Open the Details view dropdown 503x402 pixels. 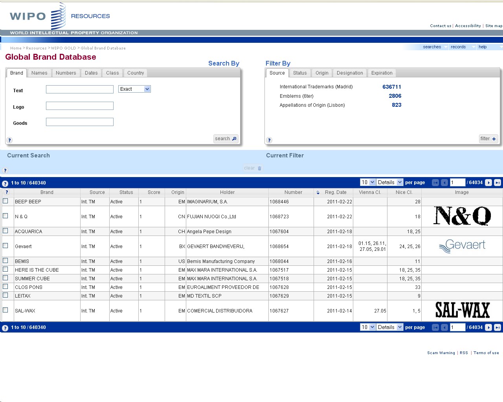point(389,182)
